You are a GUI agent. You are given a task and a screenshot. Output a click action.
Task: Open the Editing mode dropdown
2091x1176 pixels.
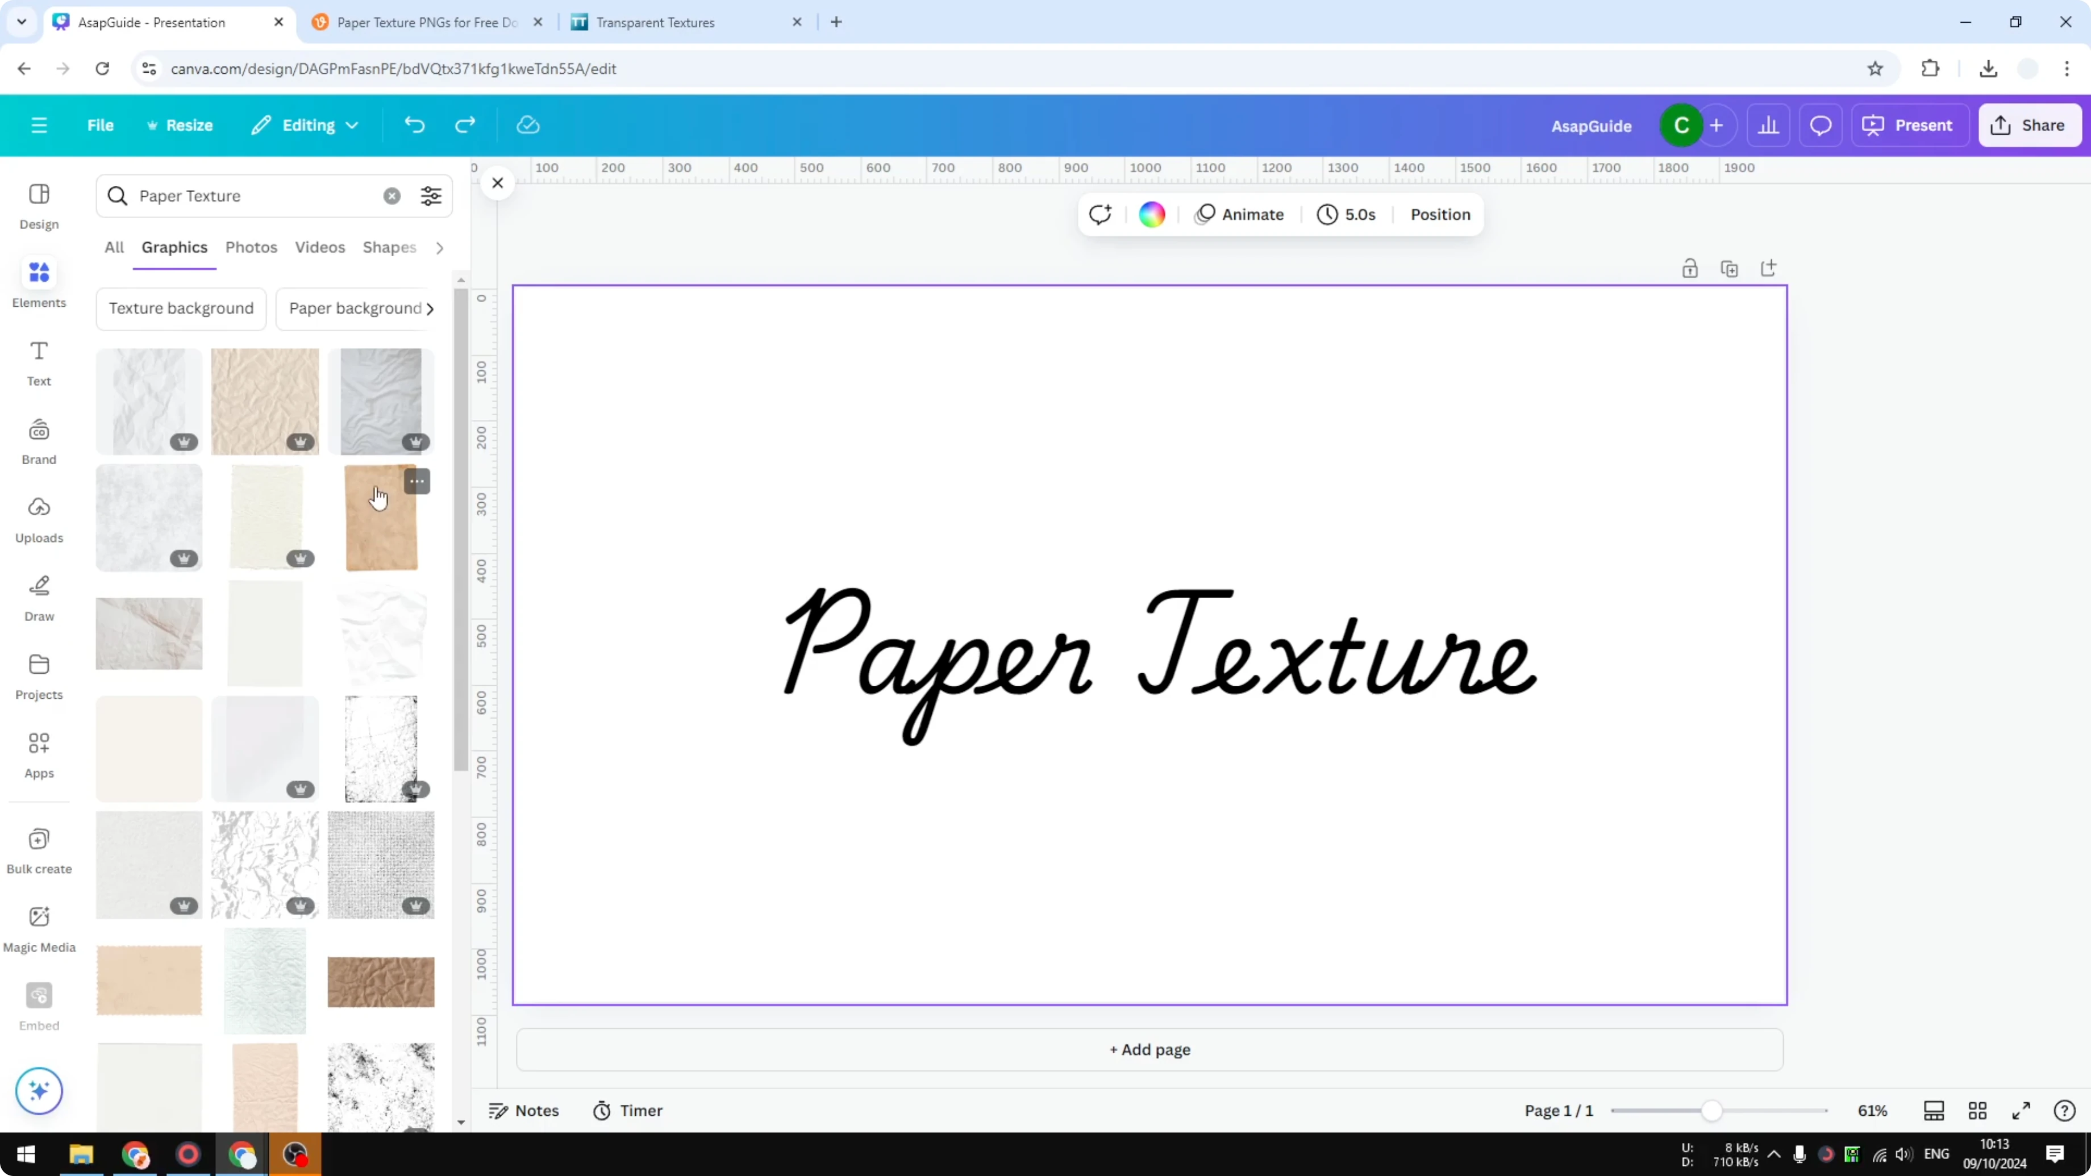pos(305,125)
